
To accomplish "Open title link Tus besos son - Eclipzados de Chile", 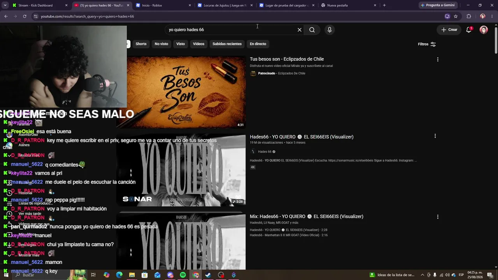I will click(x=287, y=59).
